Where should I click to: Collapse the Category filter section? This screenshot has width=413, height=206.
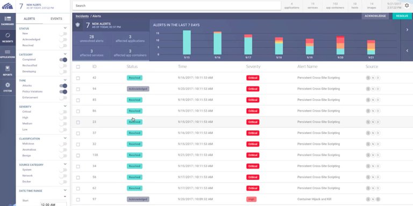tap(65, 54)
